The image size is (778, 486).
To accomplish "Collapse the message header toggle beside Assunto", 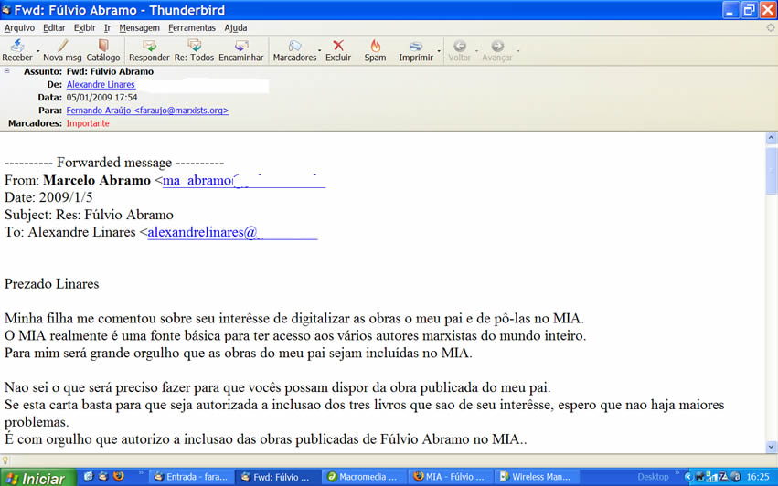I will pos(7,71).
